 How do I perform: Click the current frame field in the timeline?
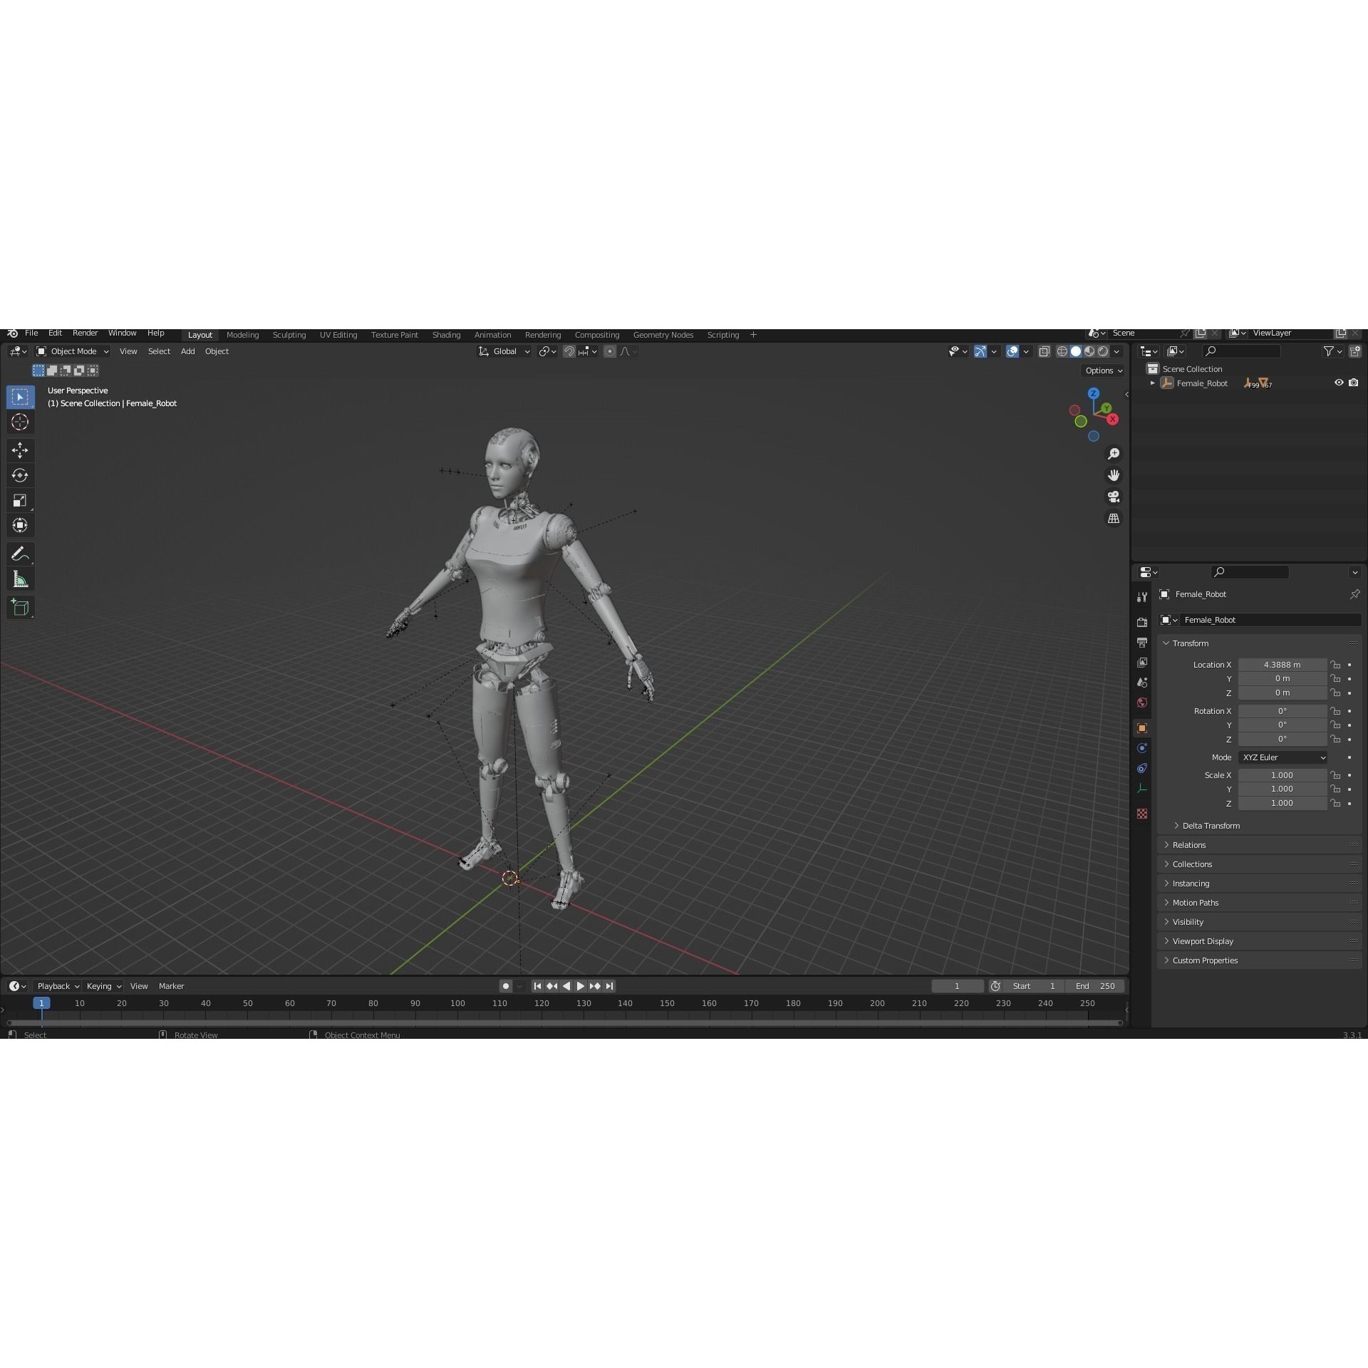click(957, 986)
